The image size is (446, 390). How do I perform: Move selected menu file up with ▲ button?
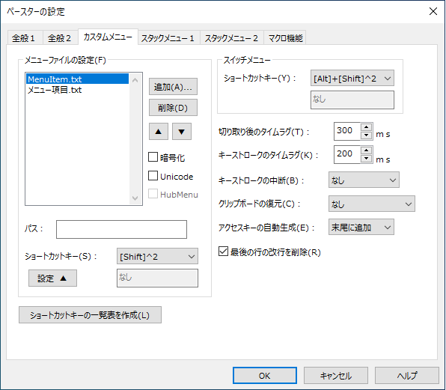[159, 132]
